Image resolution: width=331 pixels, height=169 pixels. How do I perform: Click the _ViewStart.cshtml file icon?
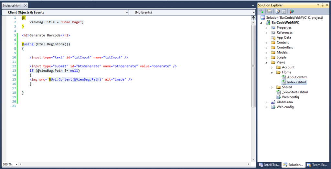click(278, 92)
